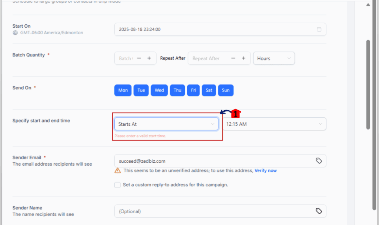Toggle Sun send day
This screenshot has height=225, width=379.
point(226,90)
